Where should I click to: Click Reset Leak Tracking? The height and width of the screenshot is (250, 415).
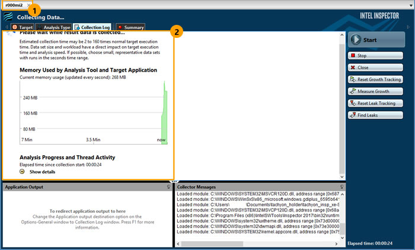click(x=376, y=103)
